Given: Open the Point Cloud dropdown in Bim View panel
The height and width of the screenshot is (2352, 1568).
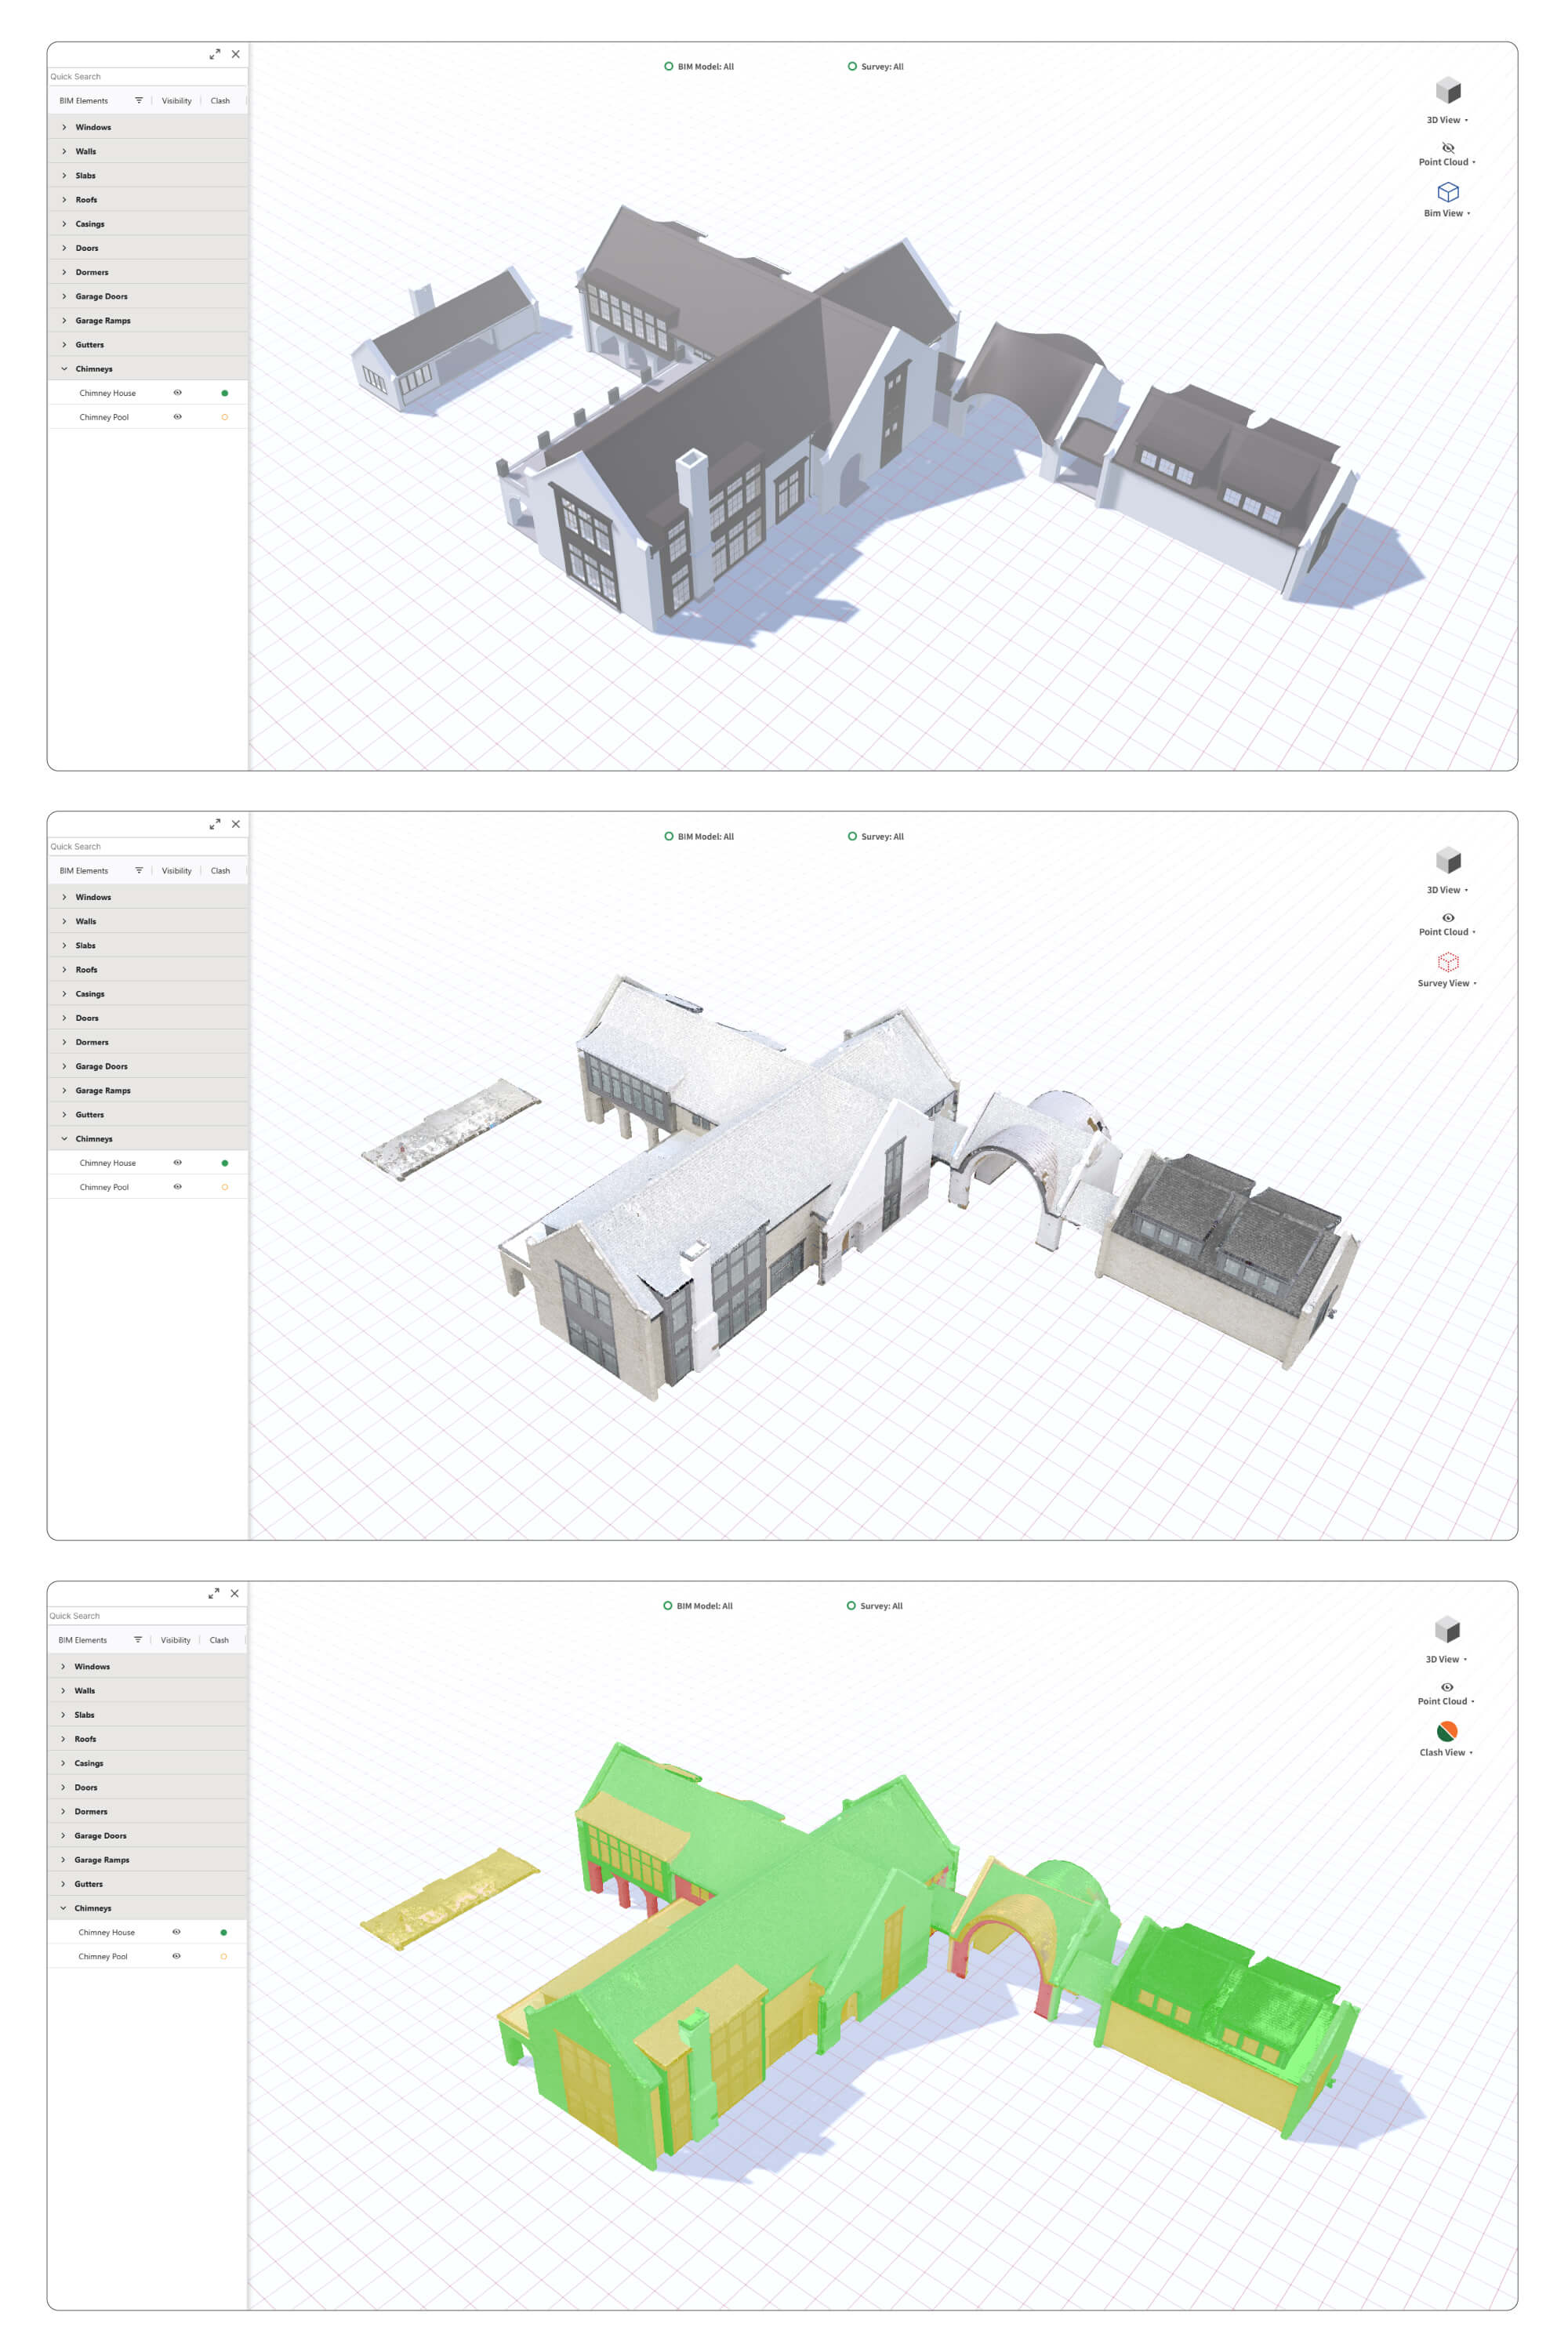Looking at the screenshot, I should tap(1447, 162).
